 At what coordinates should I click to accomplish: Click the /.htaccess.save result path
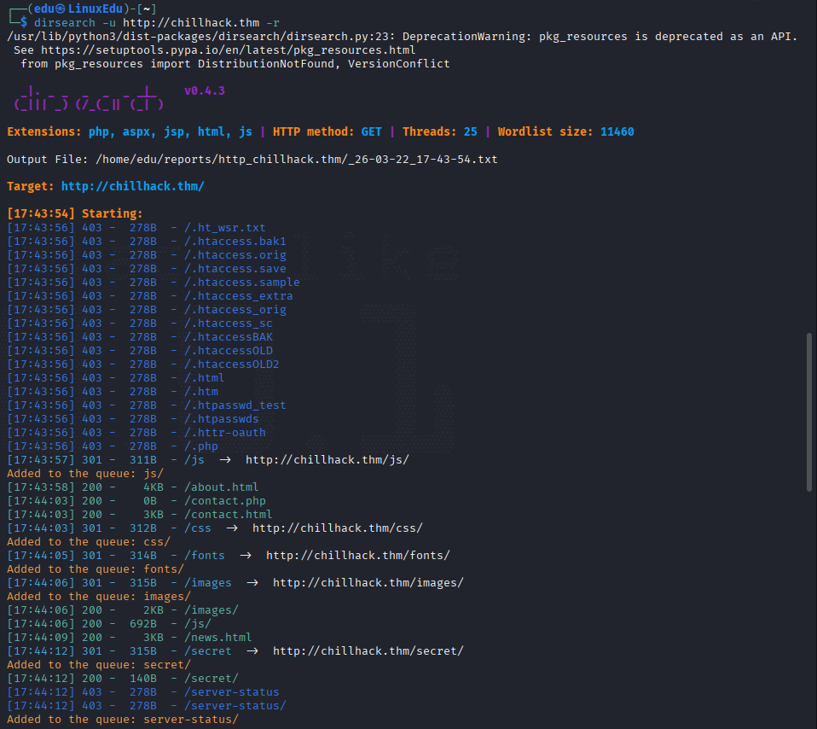[x=235, y=269]
